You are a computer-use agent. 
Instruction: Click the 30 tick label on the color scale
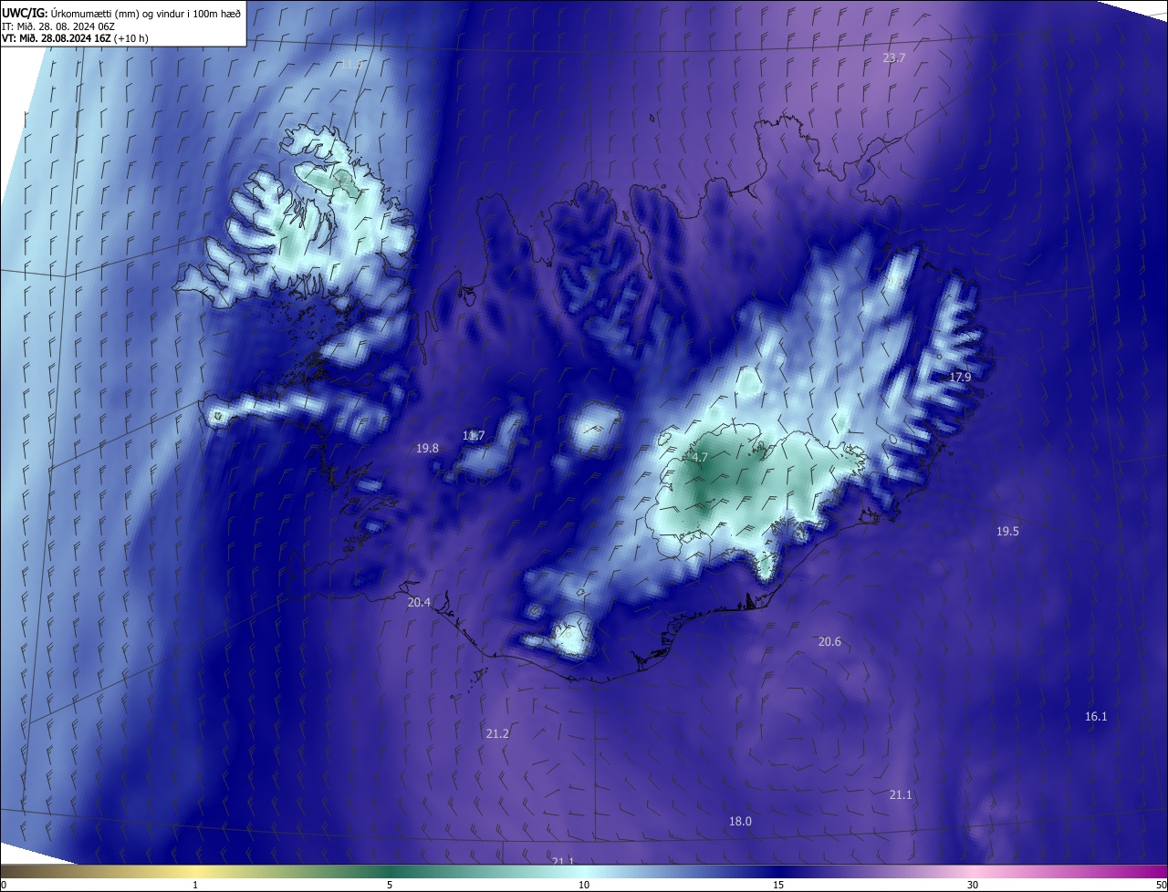(973, 885)
